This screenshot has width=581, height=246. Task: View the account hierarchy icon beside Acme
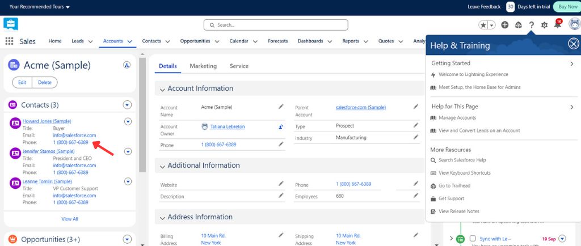click(127, 65)
